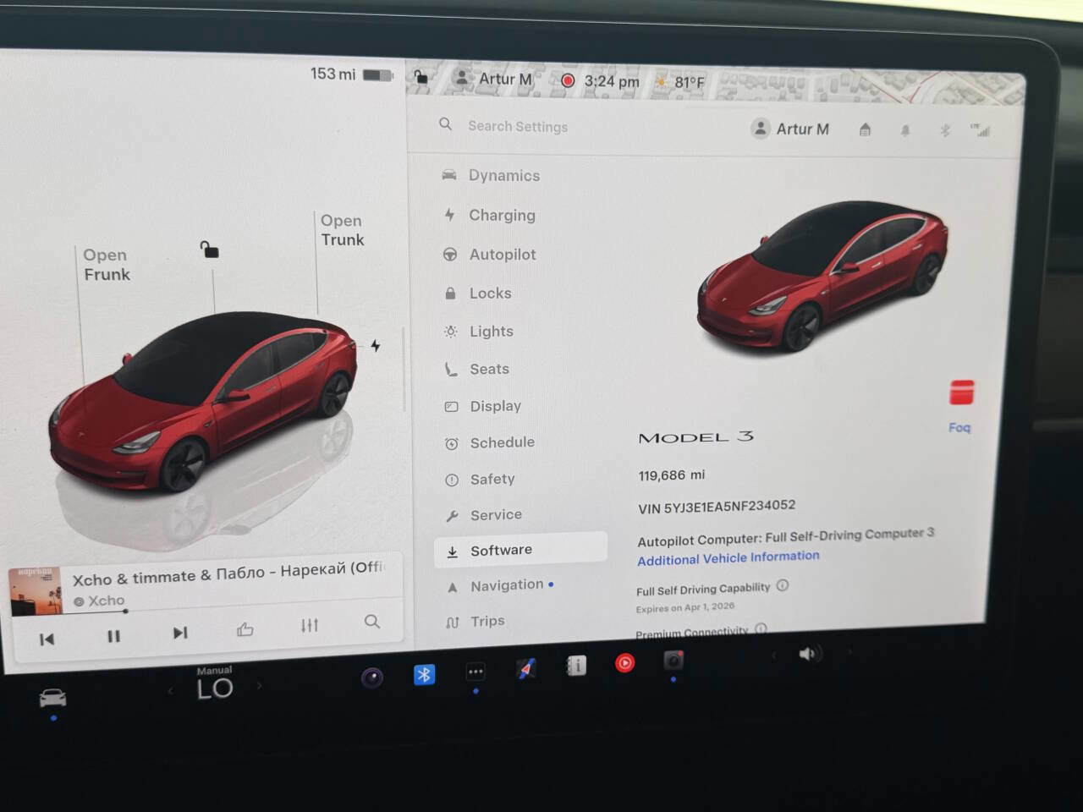The height and width of the screenshot is (812, 1083).
Task: Tap the charge port flash icon near the car
Action: (375, 345)
